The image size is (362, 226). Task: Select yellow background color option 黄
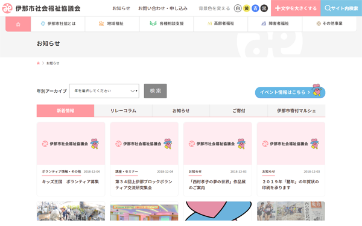[x=247, y=8]
